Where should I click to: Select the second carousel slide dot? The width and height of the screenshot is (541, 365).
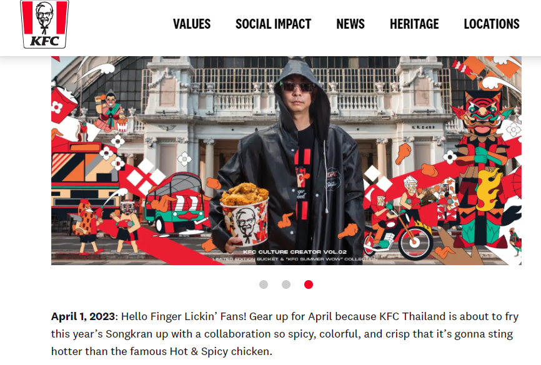pyautogui.click(x=286, y=285)
